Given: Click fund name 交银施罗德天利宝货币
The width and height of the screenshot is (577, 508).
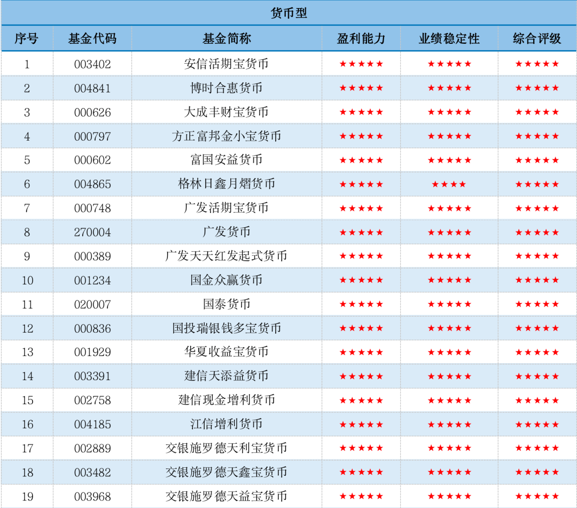Looking at the screenshot, I should 227,448.
